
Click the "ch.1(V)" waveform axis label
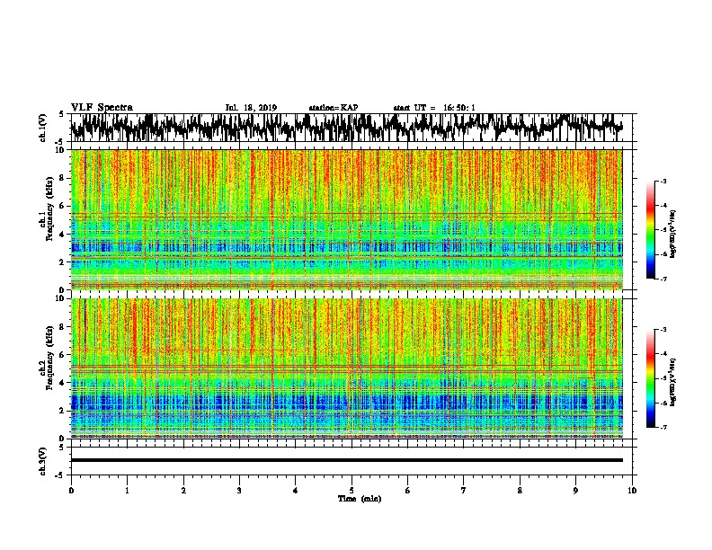tap(43, 128)
